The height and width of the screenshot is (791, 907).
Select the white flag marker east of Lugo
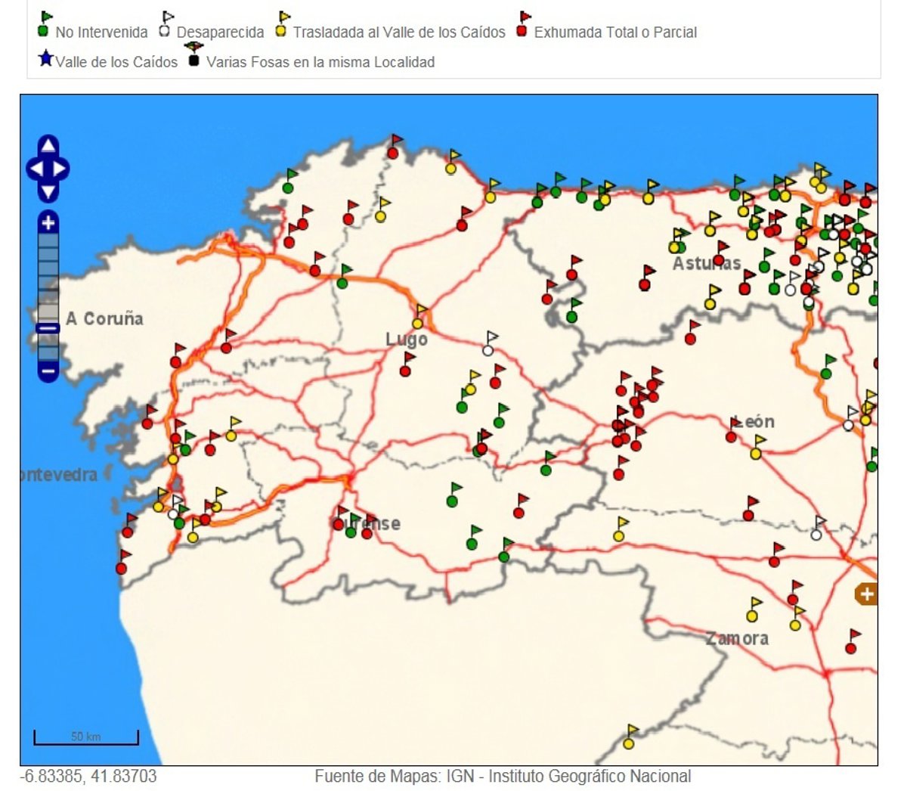488,349
